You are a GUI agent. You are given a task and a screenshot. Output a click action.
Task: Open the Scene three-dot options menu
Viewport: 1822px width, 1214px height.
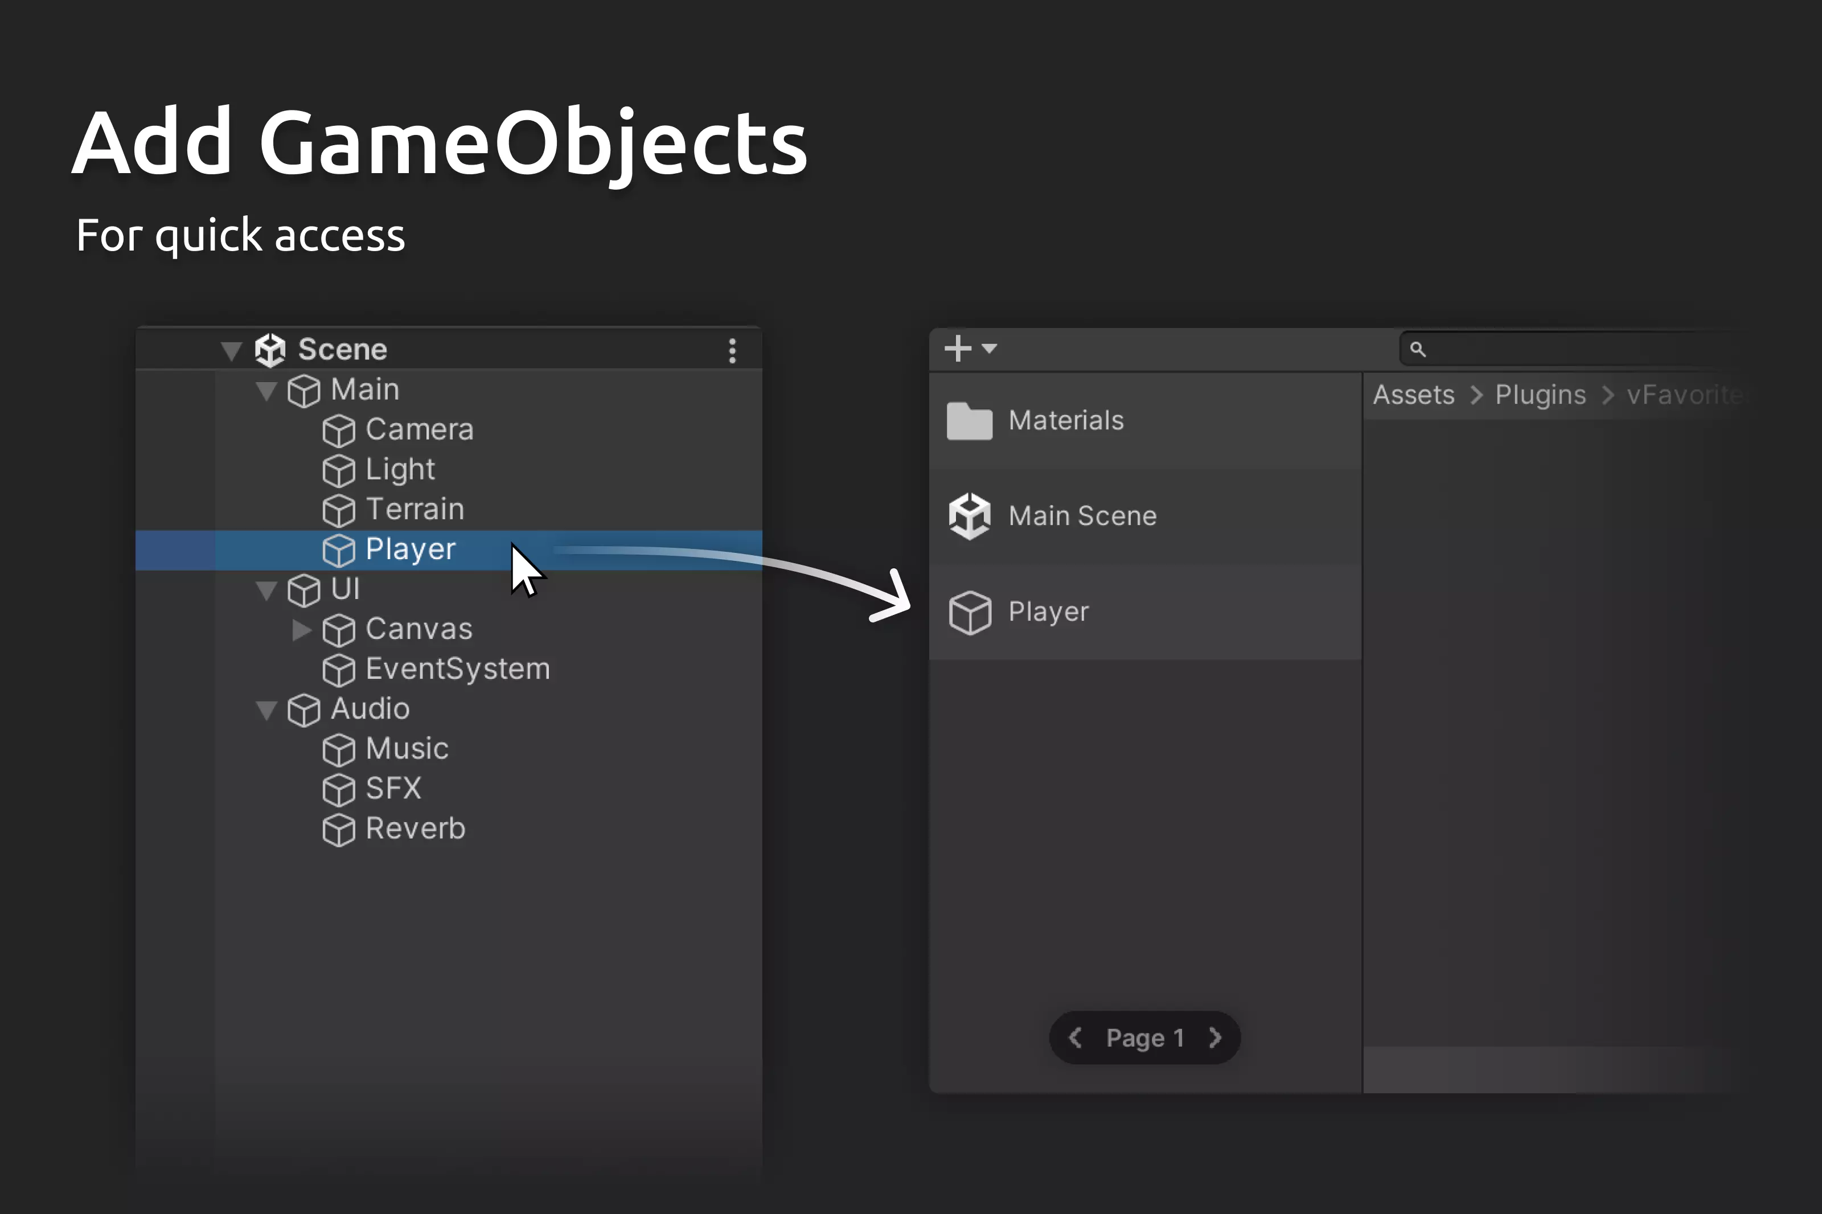tap(732, 351)
